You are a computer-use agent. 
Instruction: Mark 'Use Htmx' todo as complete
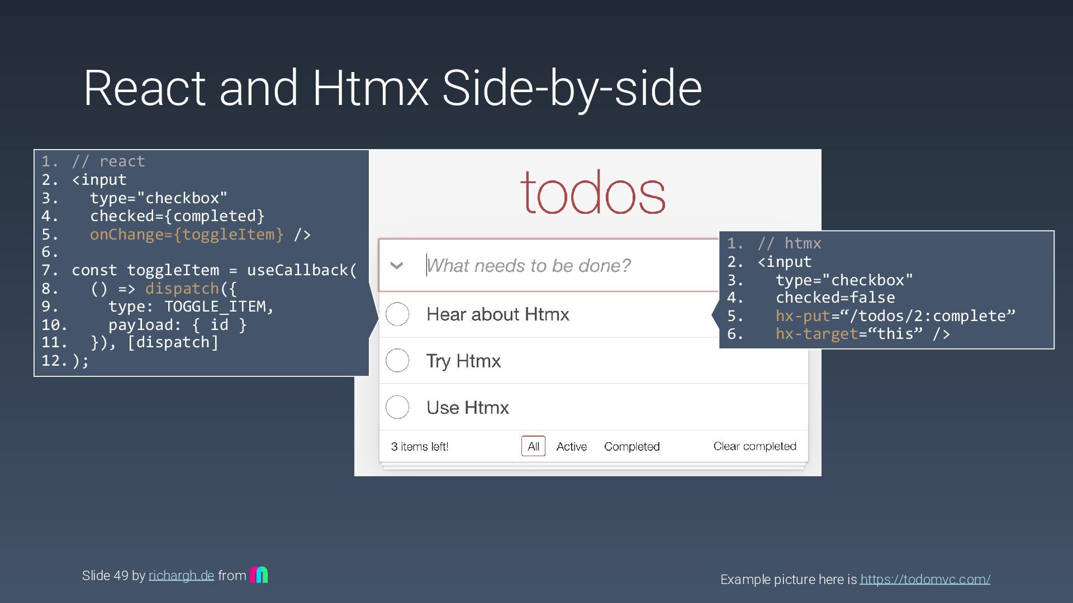(397, 407)
